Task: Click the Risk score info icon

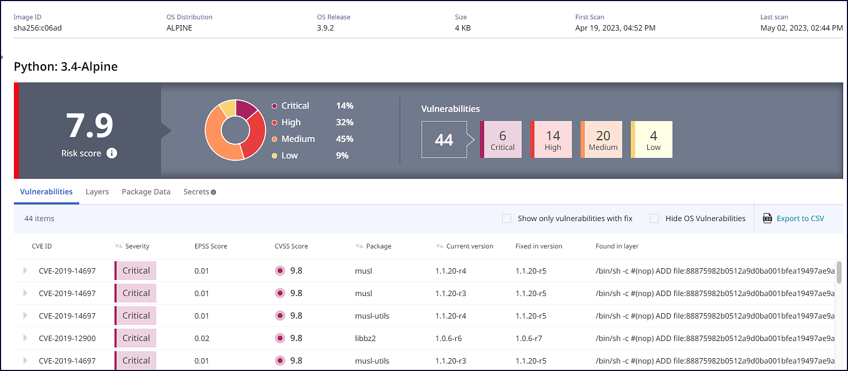Action: click(112, 154)
